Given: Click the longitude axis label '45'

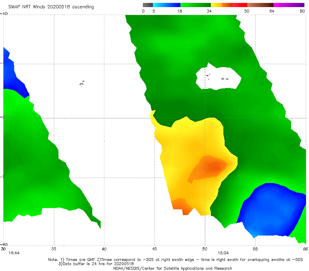Looking at the screenshot, I should point(154,249).
